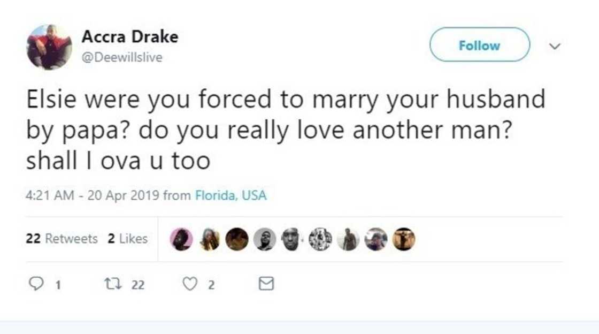The image size is (599, 334).
Task: Select the avatar of a person with long blonde hair
Action: coord(209,239)
